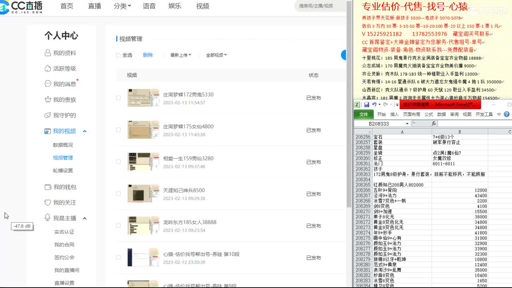Check the box for 龙吟东方185女人38888
The height and width of the screenshot is (288, 512).
point(118,226)
